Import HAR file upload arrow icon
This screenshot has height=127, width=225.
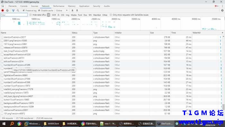(72, 10)
